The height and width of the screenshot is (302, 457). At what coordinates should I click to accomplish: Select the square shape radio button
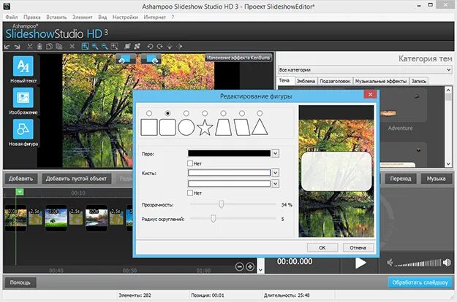(149, 113)
